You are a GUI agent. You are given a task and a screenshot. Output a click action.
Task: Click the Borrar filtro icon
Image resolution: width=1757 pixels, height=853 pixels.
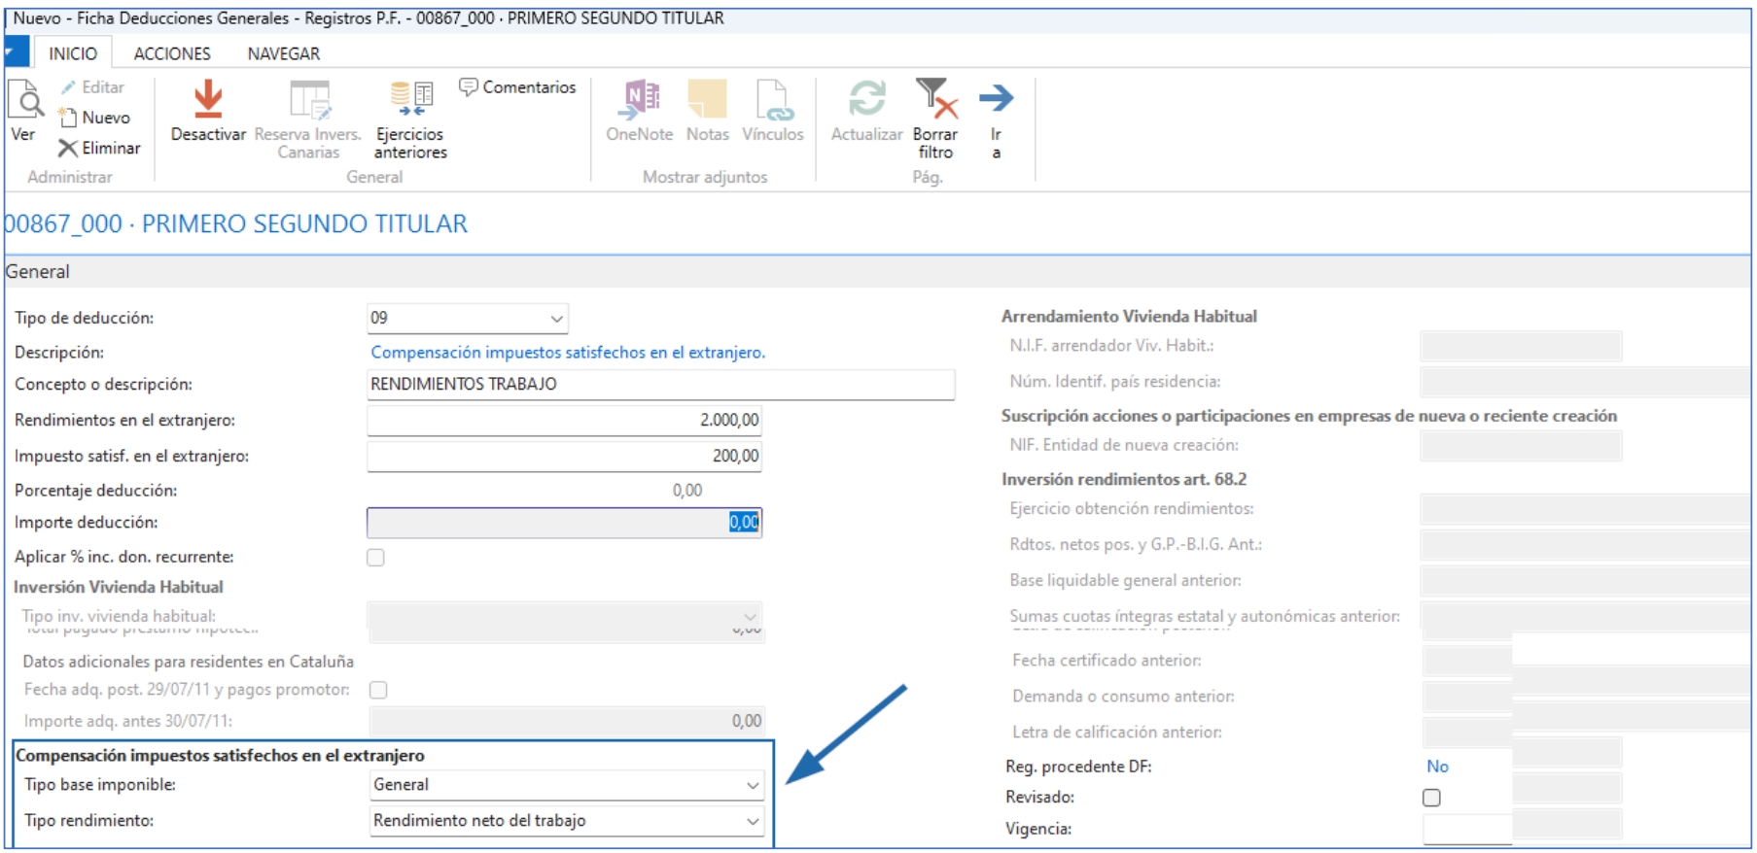[935, 99]
